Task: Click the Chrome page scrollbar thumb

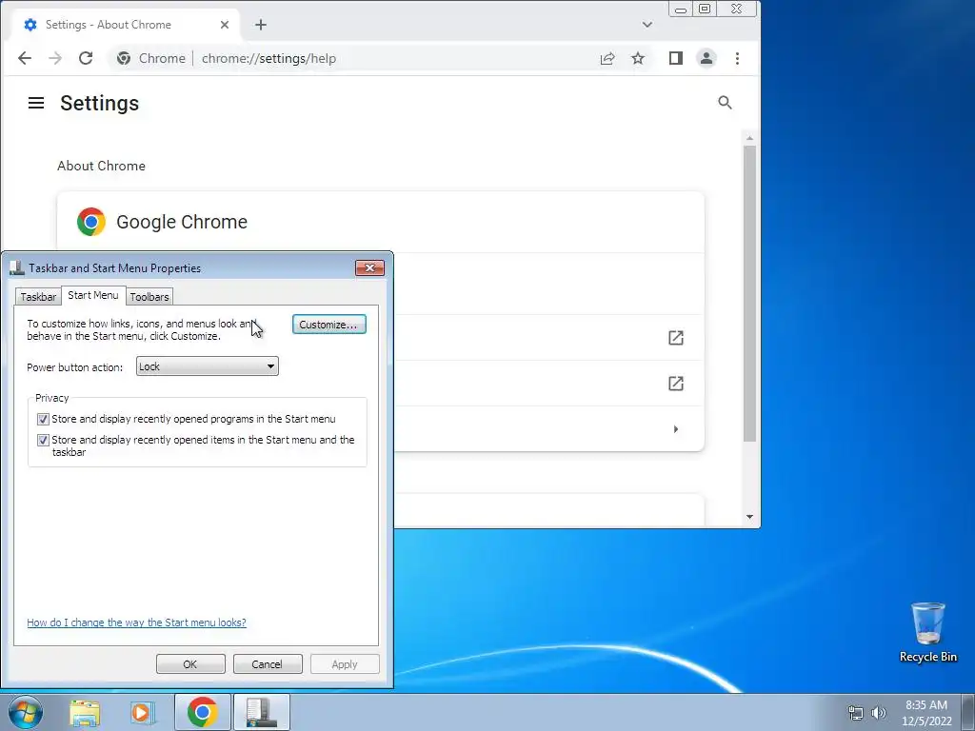Action: point(750,293)
